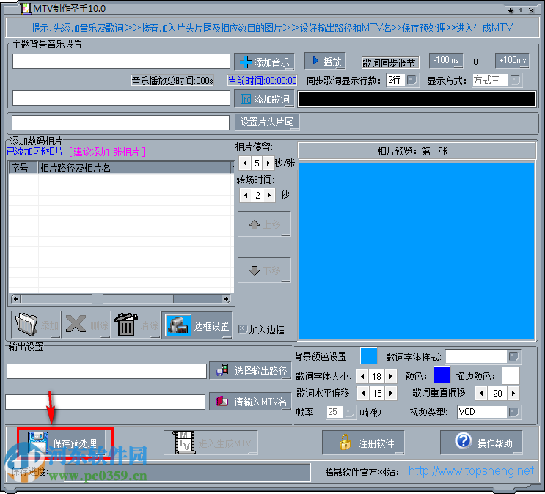Viewport: 545px width, 494px height.
Task: Increase transition time with right arrow
Action: 269,195
